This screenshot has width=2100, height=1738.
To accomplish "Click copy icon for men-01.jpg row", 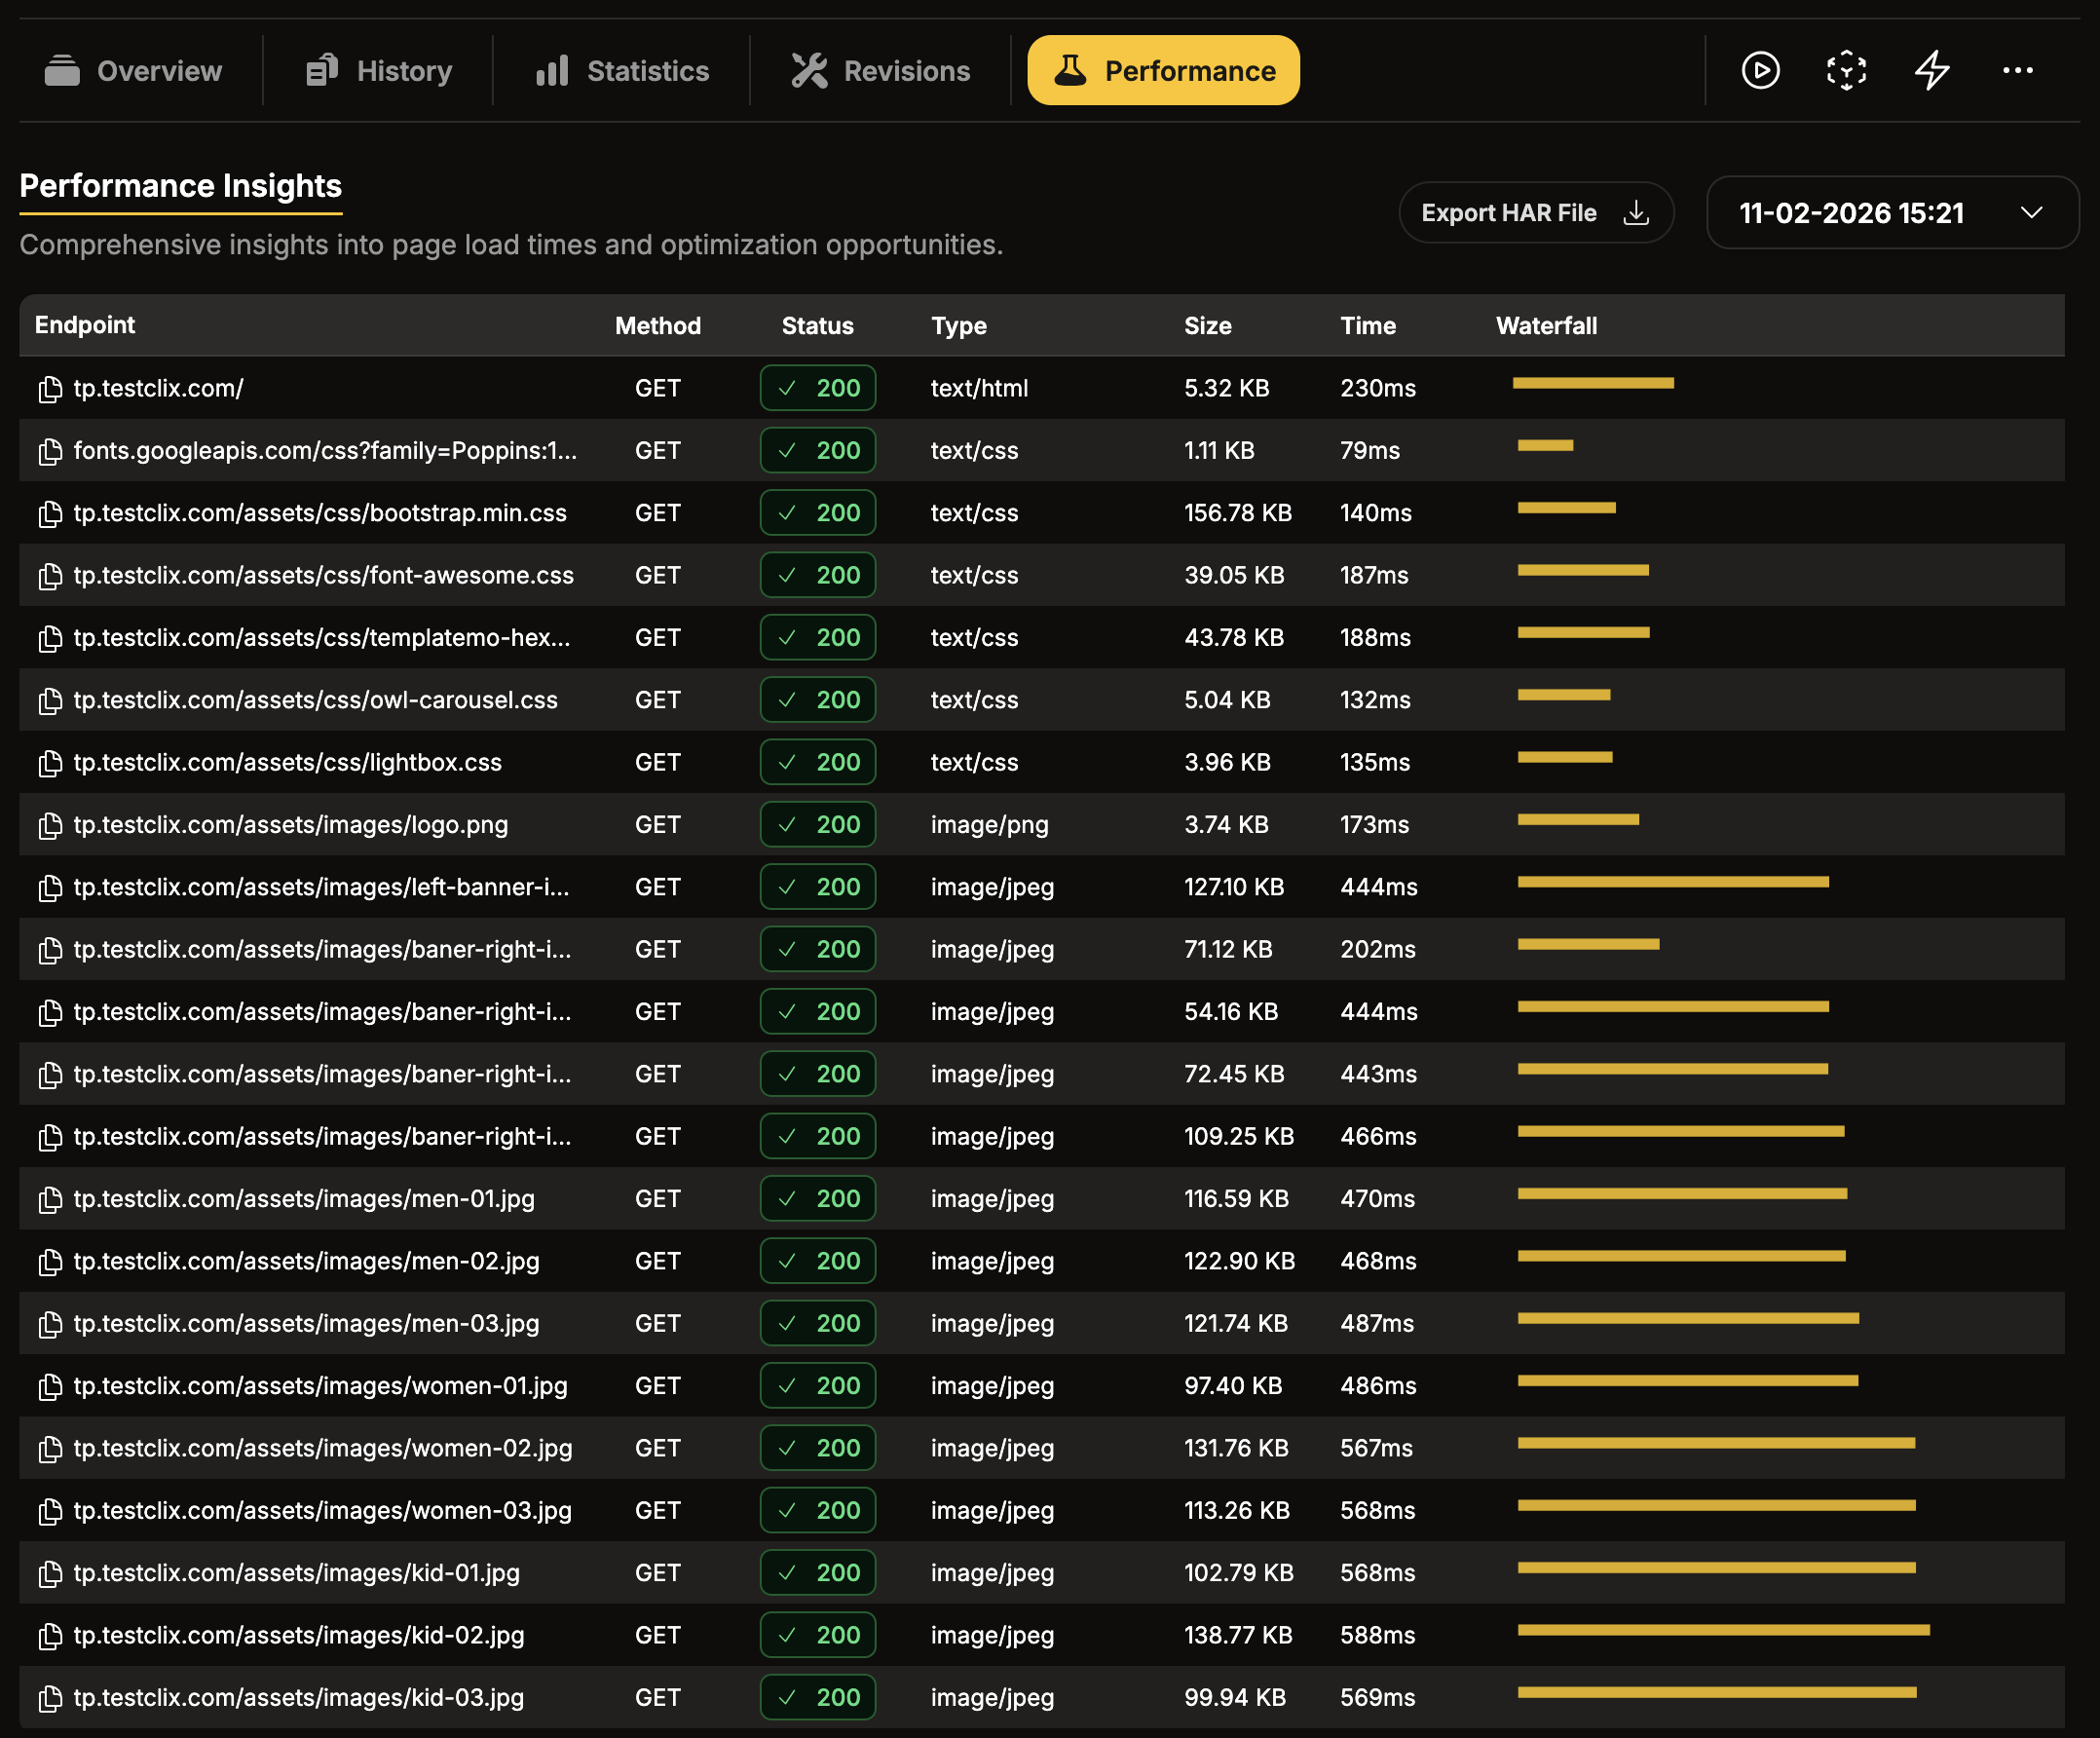I will pos(50,1199).
